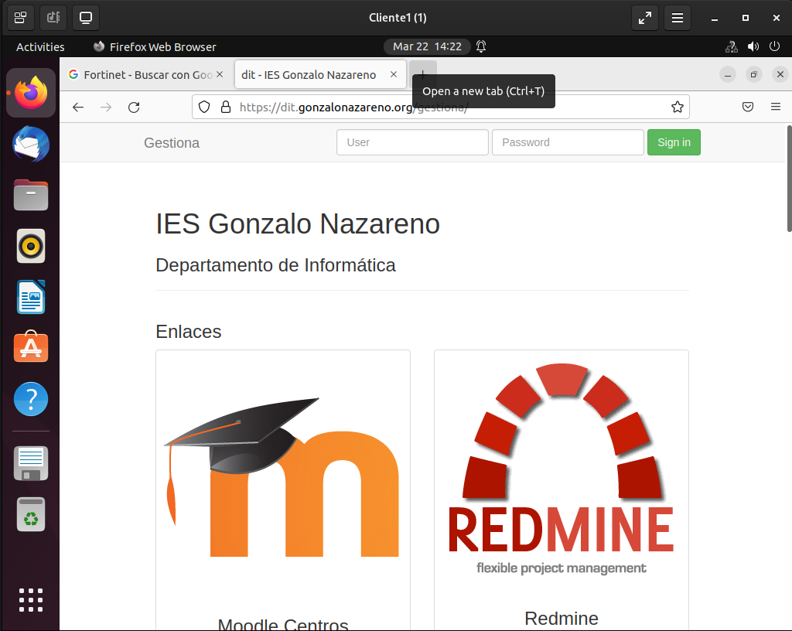This screenshot has height=631, width=792.
Task: Open the tracking protection shield info
Action: (x=204, y=107)
